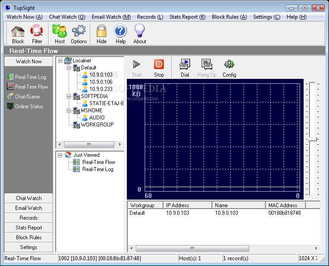This screenshot has width=329, height=266.
Task: Click the host tree horizontal scrollbar thumb
Action: click(x=89, y=144)
